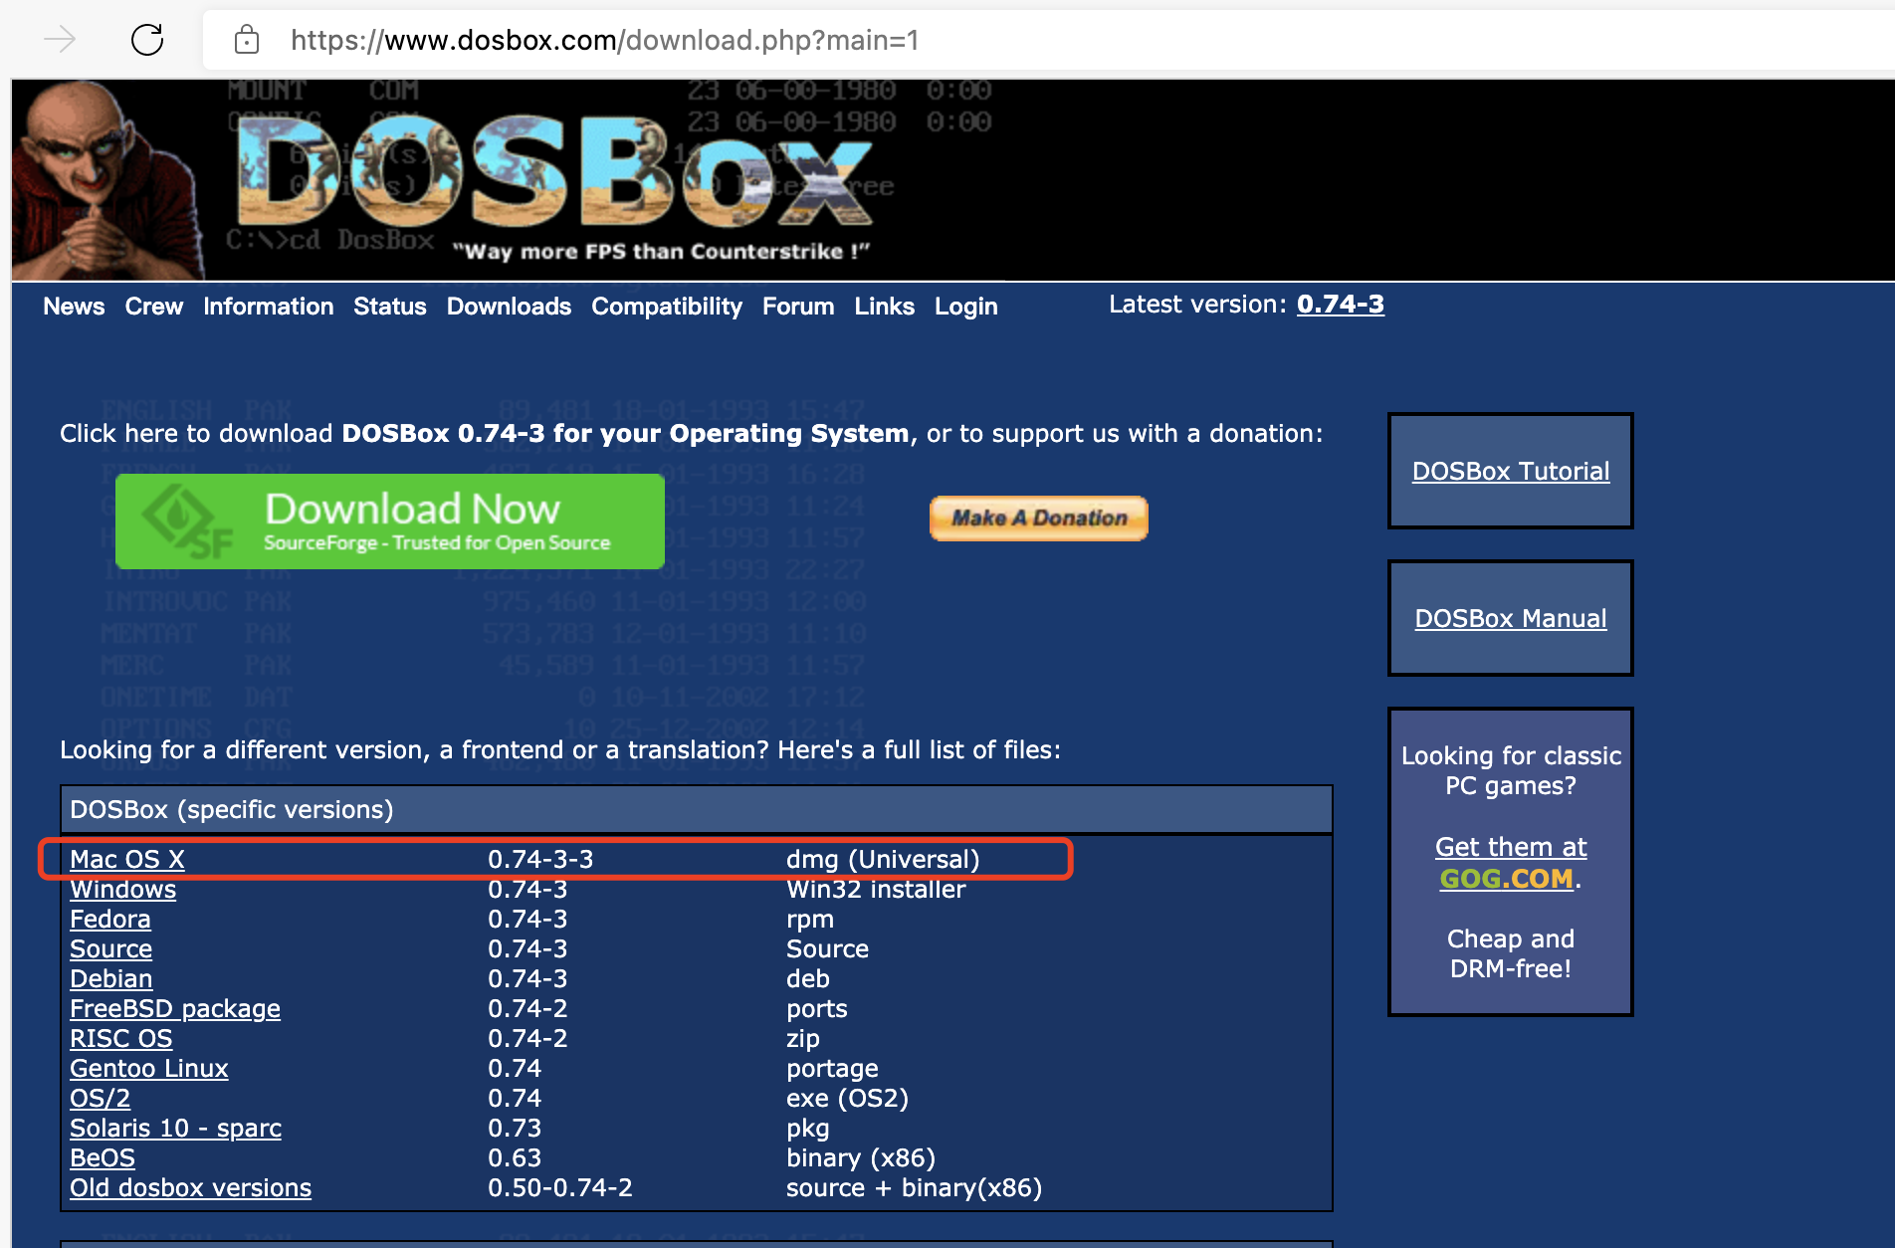
Task: Open the Downloads menu item
Action: point(509,307)
